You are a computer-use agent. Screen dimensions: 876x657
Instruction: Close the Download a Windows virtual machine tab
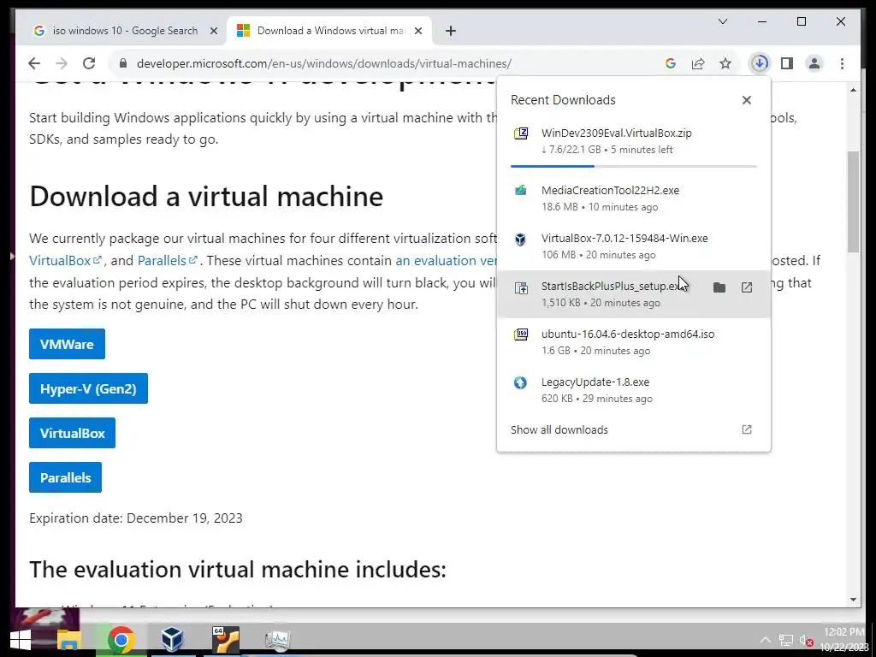417,32
